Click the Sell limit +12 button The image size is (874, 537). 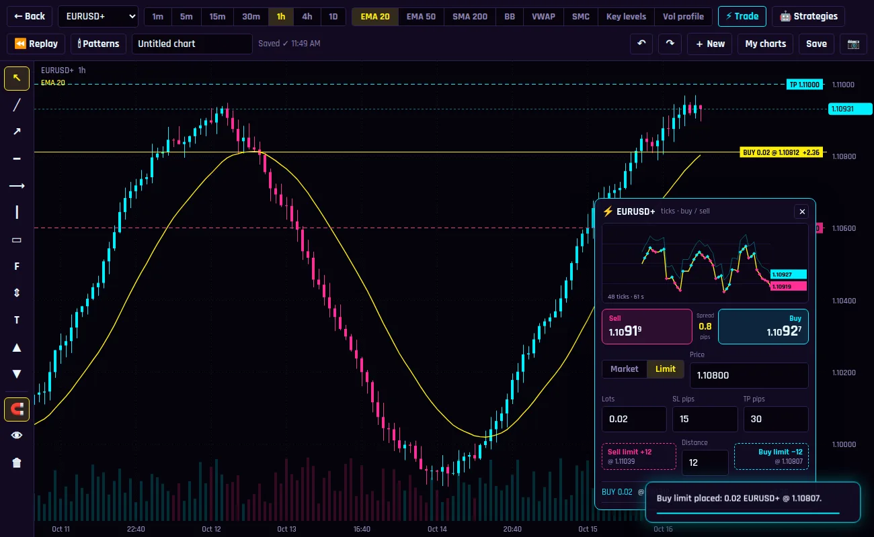point(639,456)
